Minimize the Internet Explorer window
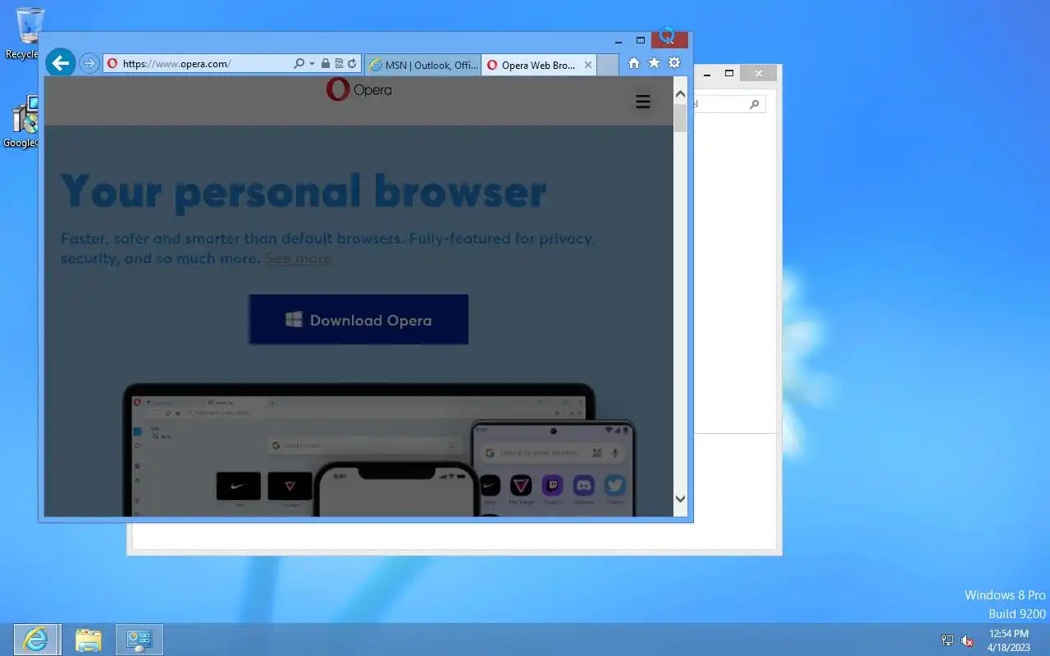The width and height of the screenshot is (1050, 656). click(619, 41)
